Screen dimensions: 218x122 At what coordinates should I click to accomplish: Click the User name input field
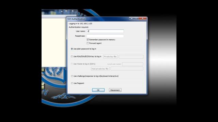tap(105, 31)
